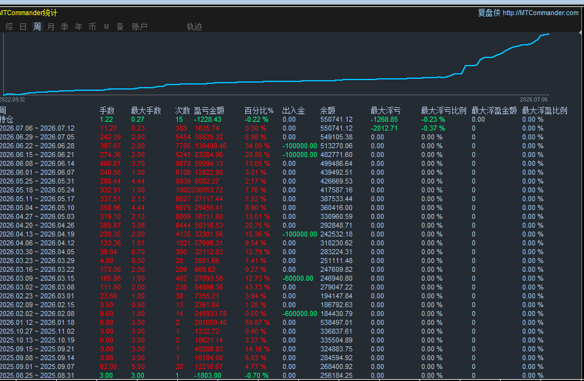Switch to the 综 summary tab
The width and height of the screenshot is (584, 381).
(9, 26)
